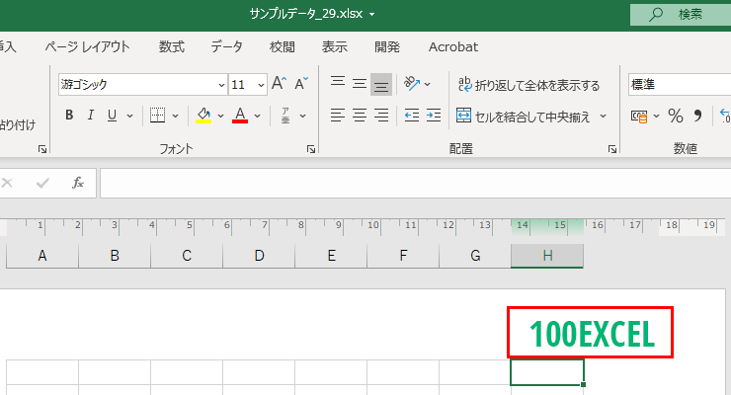731x395 pixels.
Task: Open Acrobat ribbon tab
Action: click(x=453, y=47)
